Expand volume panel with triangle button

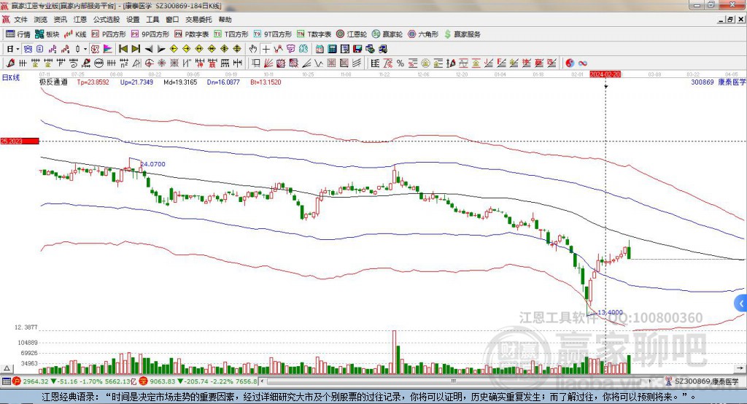point(7,368)
